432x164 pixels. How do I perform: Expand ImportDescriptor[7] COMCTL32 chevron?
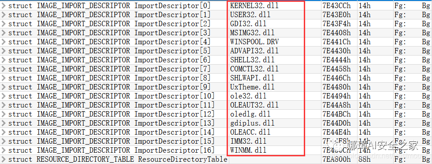coord(3,69)
